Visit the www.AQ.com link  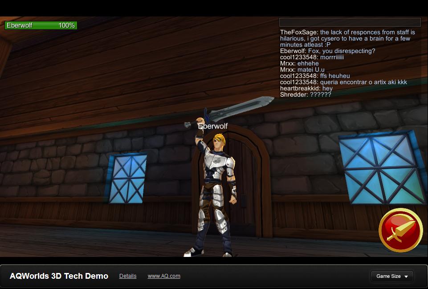(164, 276)
